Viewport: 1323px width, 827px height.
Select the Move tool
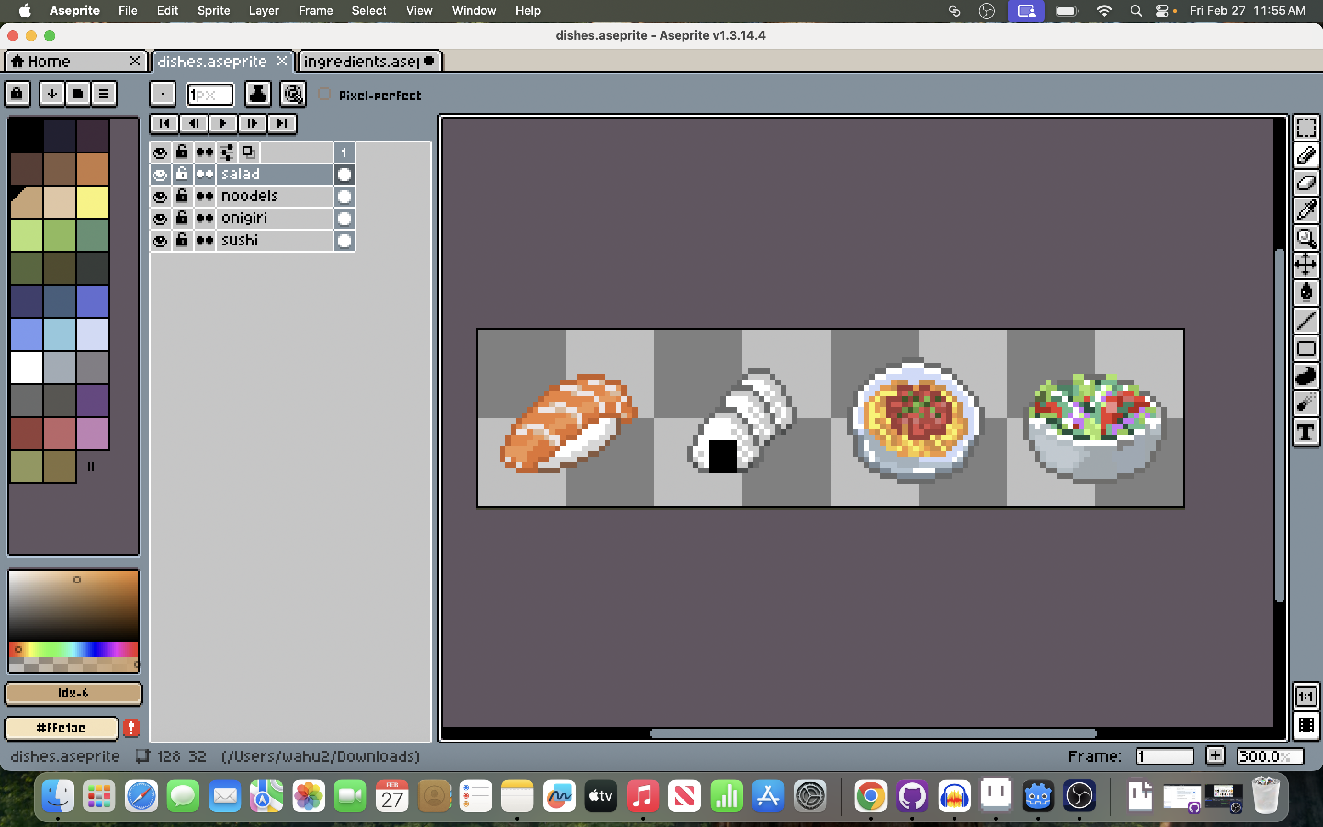point(1306,265)
